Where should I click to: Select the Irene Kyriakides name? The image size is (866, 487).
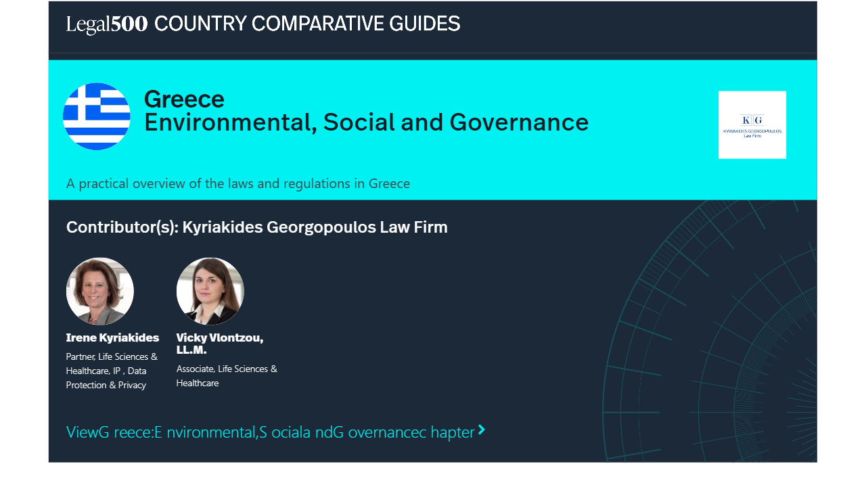pyautogui.click(x=112, y=338)
